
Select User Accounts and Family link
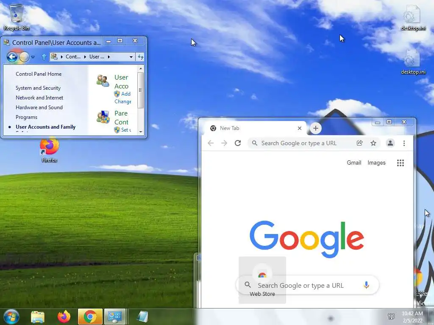45,127
